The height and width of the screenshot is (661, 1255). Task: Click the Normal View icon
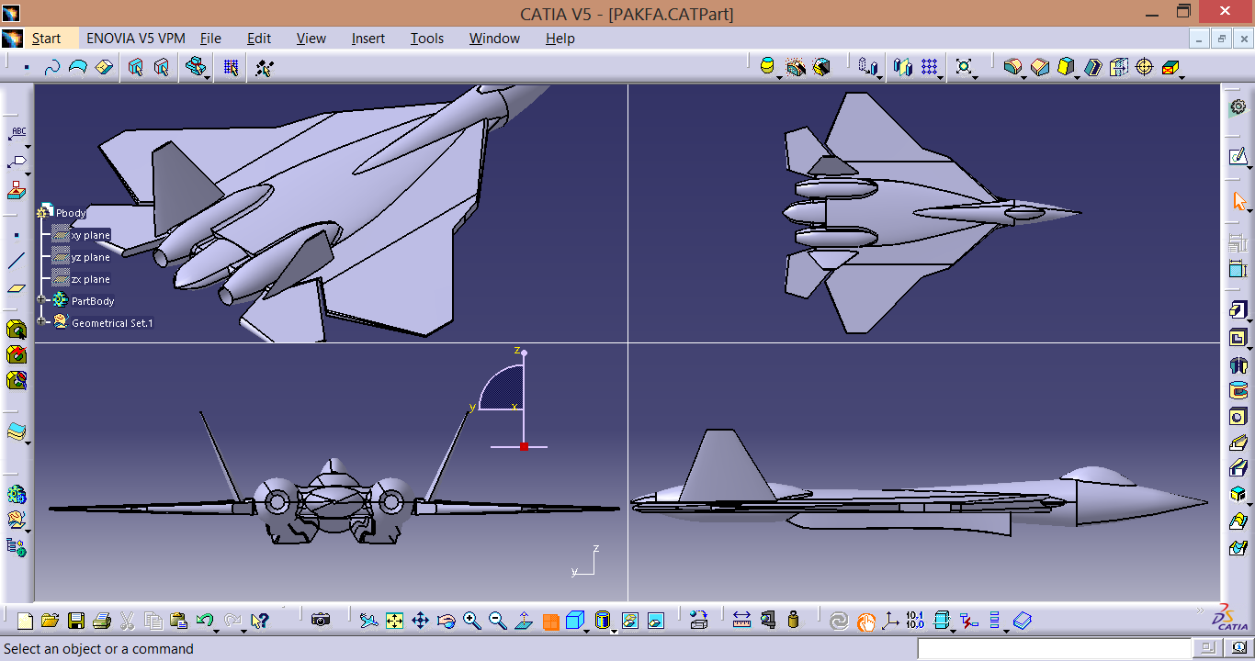click(x=524, y=621)
